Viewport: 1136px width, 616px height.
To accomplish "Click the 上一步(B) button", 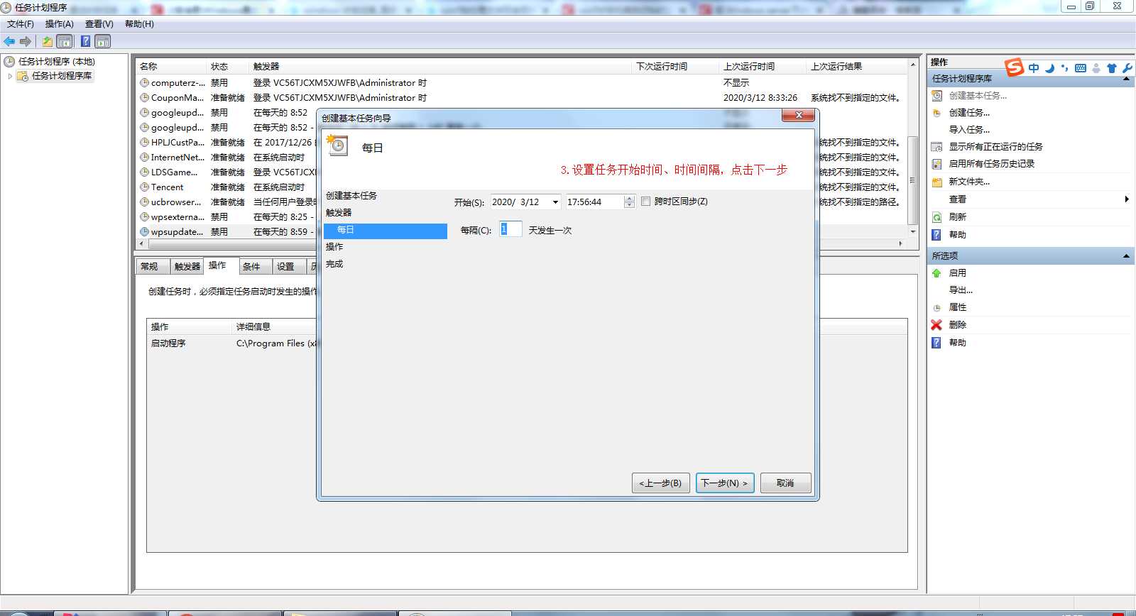I will pos(661,483).
